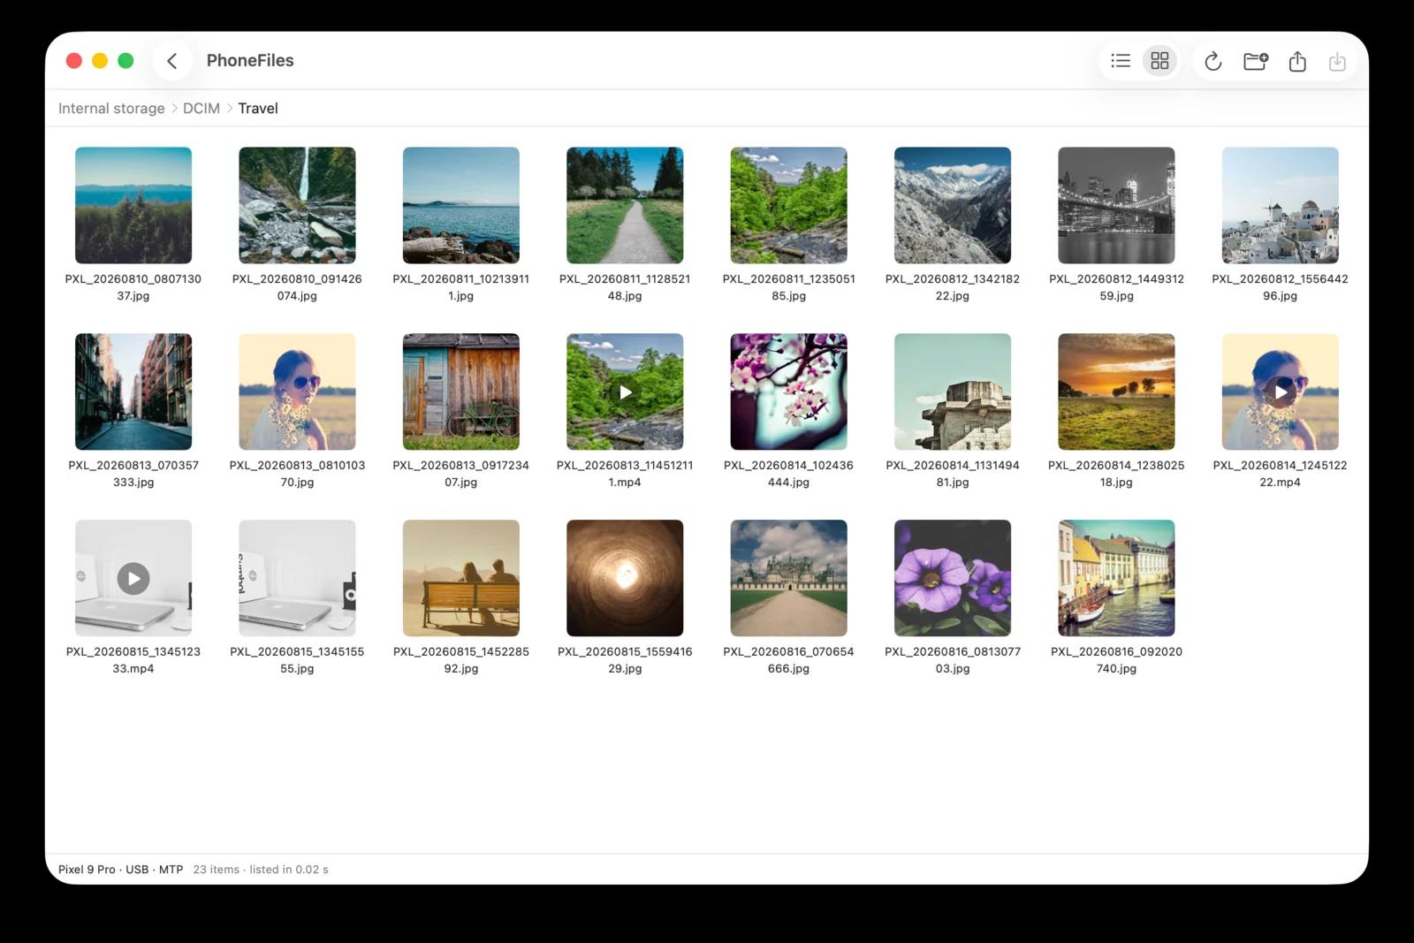Screen dimensions: 1414x943
Task: Select blossom photo PXL_20260814_102436444.jpg
Action: (788, 392)
